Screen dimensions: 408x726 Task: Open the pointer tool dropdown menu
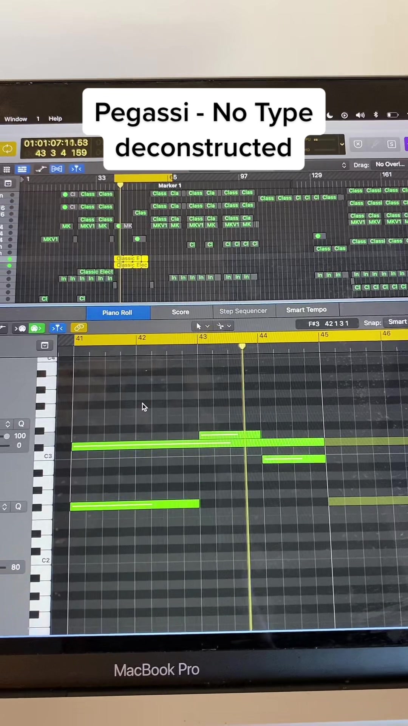[x=202, y=326]
